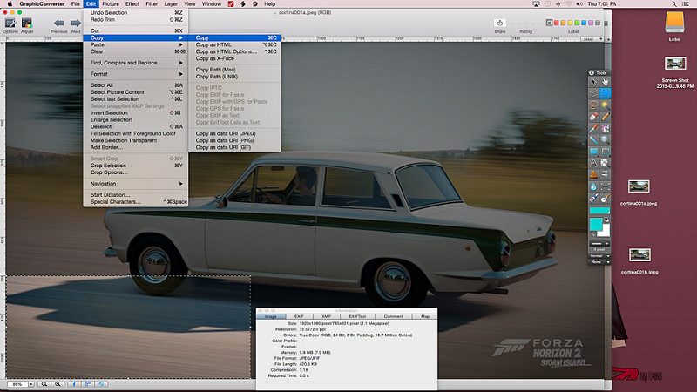697x392 pixels.
Task: Pick the eyedropper color picker tool
Action: tap(593, 128)
